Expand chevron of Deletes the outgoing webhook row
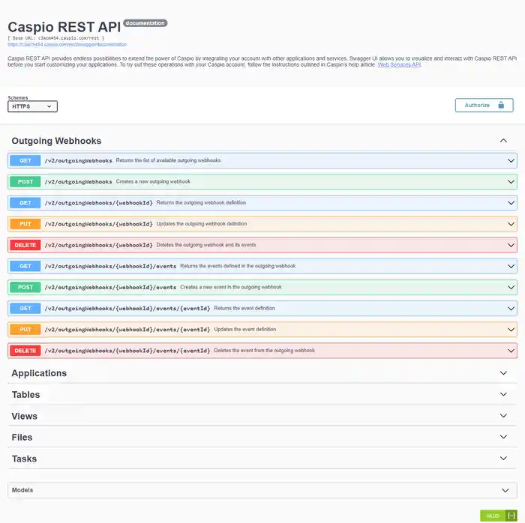Image resolution: width=525 pixels, height=523 pixels. click(x=511, y=245)
